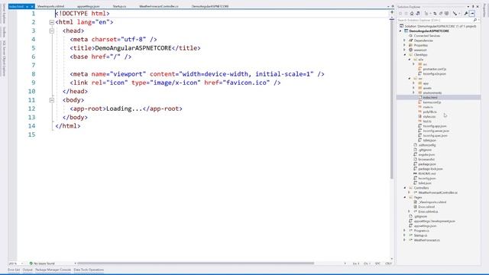Open the Output panel tab

28,270
